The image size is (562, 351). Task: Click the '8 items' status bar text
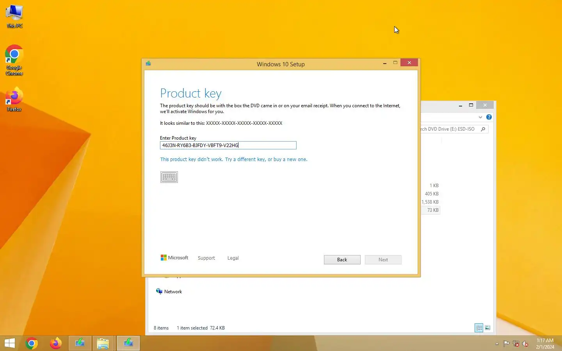(x=161, y=328)
